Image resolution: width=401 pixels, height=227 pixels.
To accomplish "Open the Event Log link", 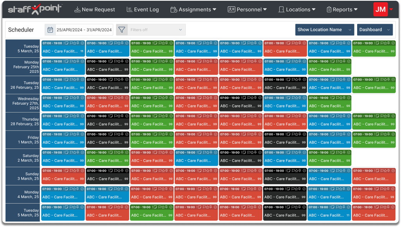I will [x=143, y=9].
